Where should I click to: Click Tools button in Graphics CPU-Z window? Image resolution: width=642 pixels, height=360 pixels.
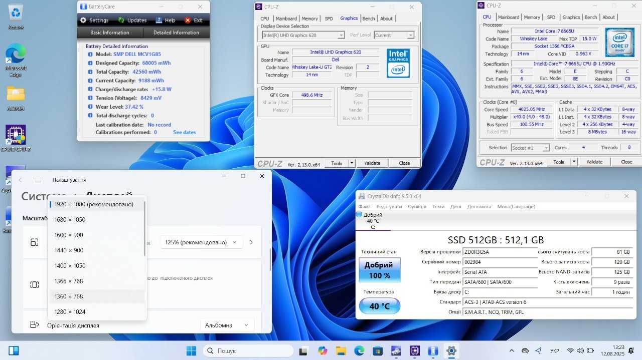click(x=336, y=163)
